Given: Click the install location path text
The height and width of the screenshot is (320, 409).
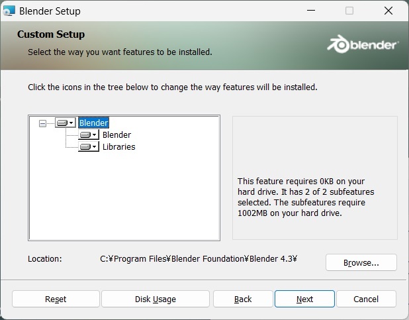Looking at the screenshot, I should [x=199, y=259].
